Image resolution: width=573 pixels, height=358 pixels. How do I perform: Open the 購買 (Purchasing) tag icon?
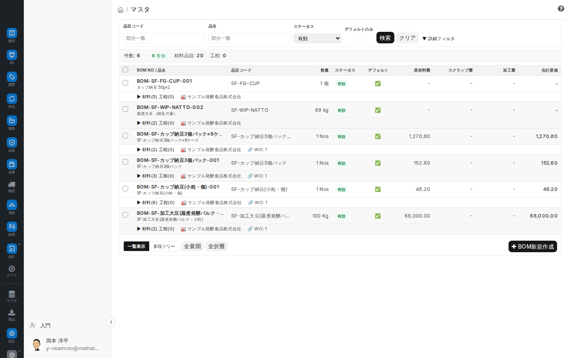coord(12,77)
